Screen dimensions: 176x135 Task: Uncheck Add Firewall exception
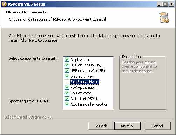[x=67, y=104]
